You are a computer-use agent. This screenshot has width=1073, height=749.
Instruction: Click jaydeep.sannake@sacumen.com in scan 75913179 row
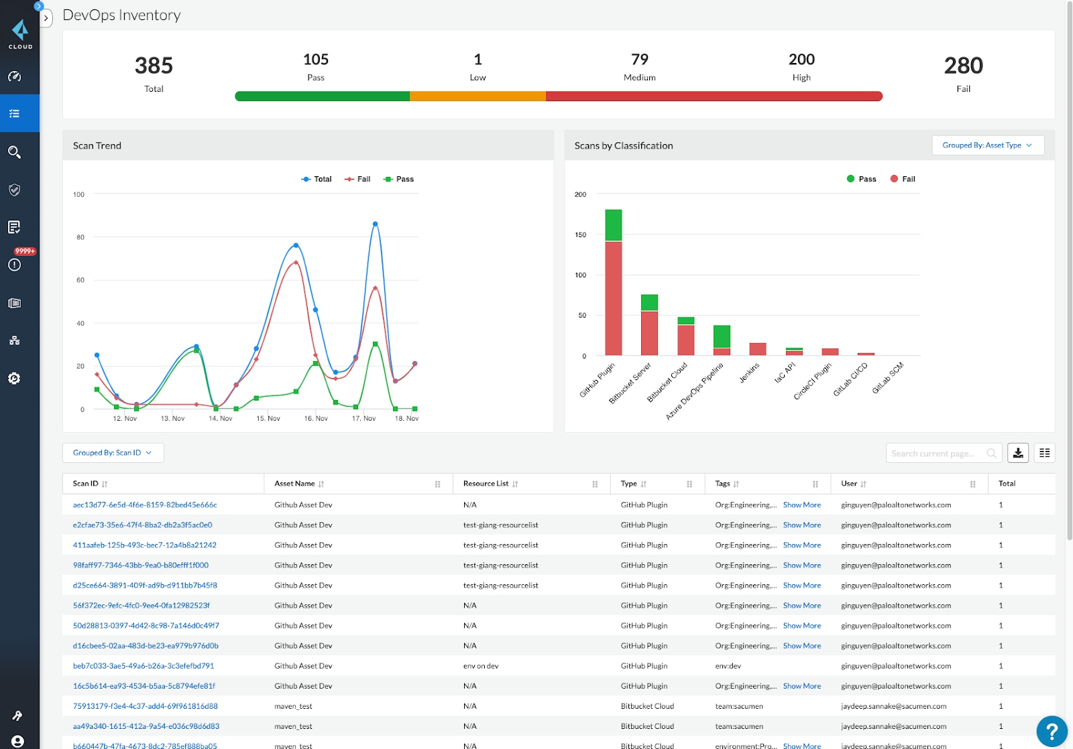click(x=894, y=706)
